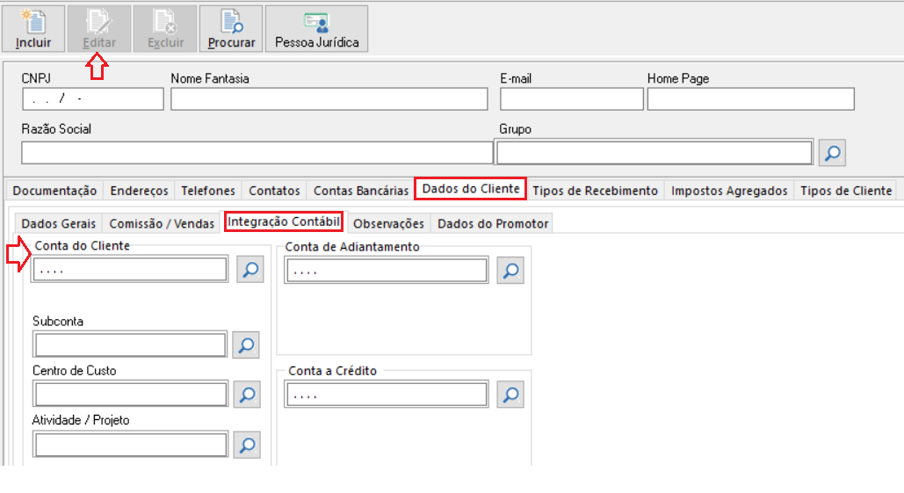Open Conta do Cliente lookup magnifier

(x=250, y=269)
